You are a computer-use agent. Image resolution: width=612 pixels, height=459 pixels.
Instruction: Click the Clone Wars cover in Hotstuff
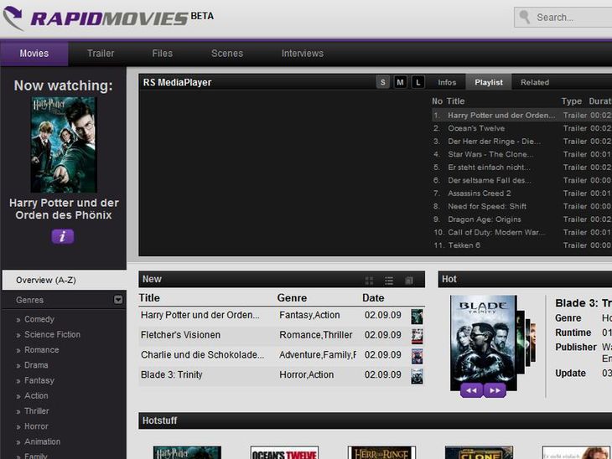click(479, 452)
